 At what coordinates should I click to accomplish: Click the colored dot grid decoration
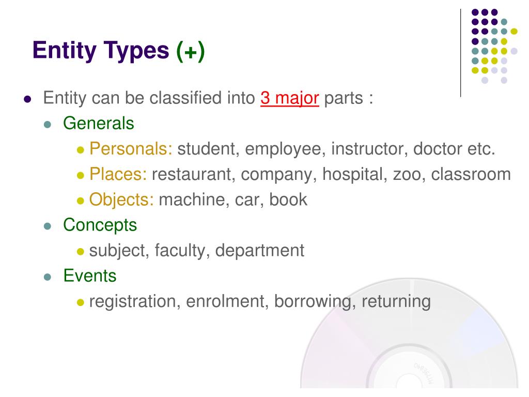click(x=494, y=46)
